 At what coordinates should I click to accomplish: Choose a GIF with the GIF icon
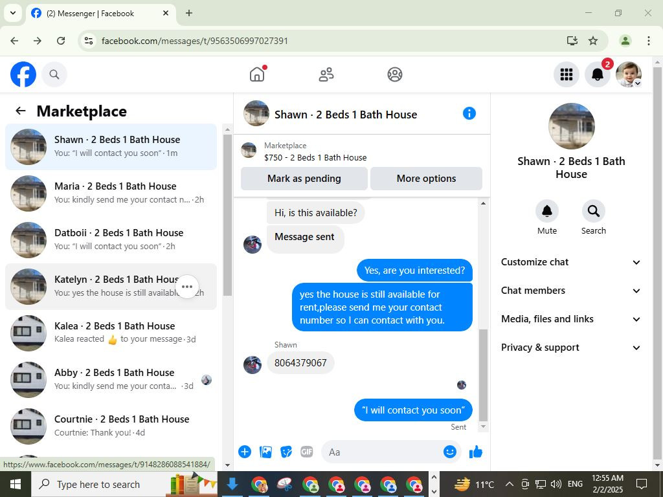(306, 452)
